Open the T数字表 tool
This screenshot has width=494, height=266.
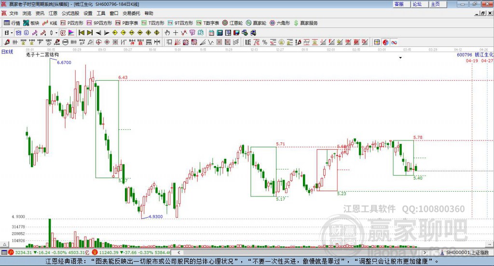pos(207,23)
